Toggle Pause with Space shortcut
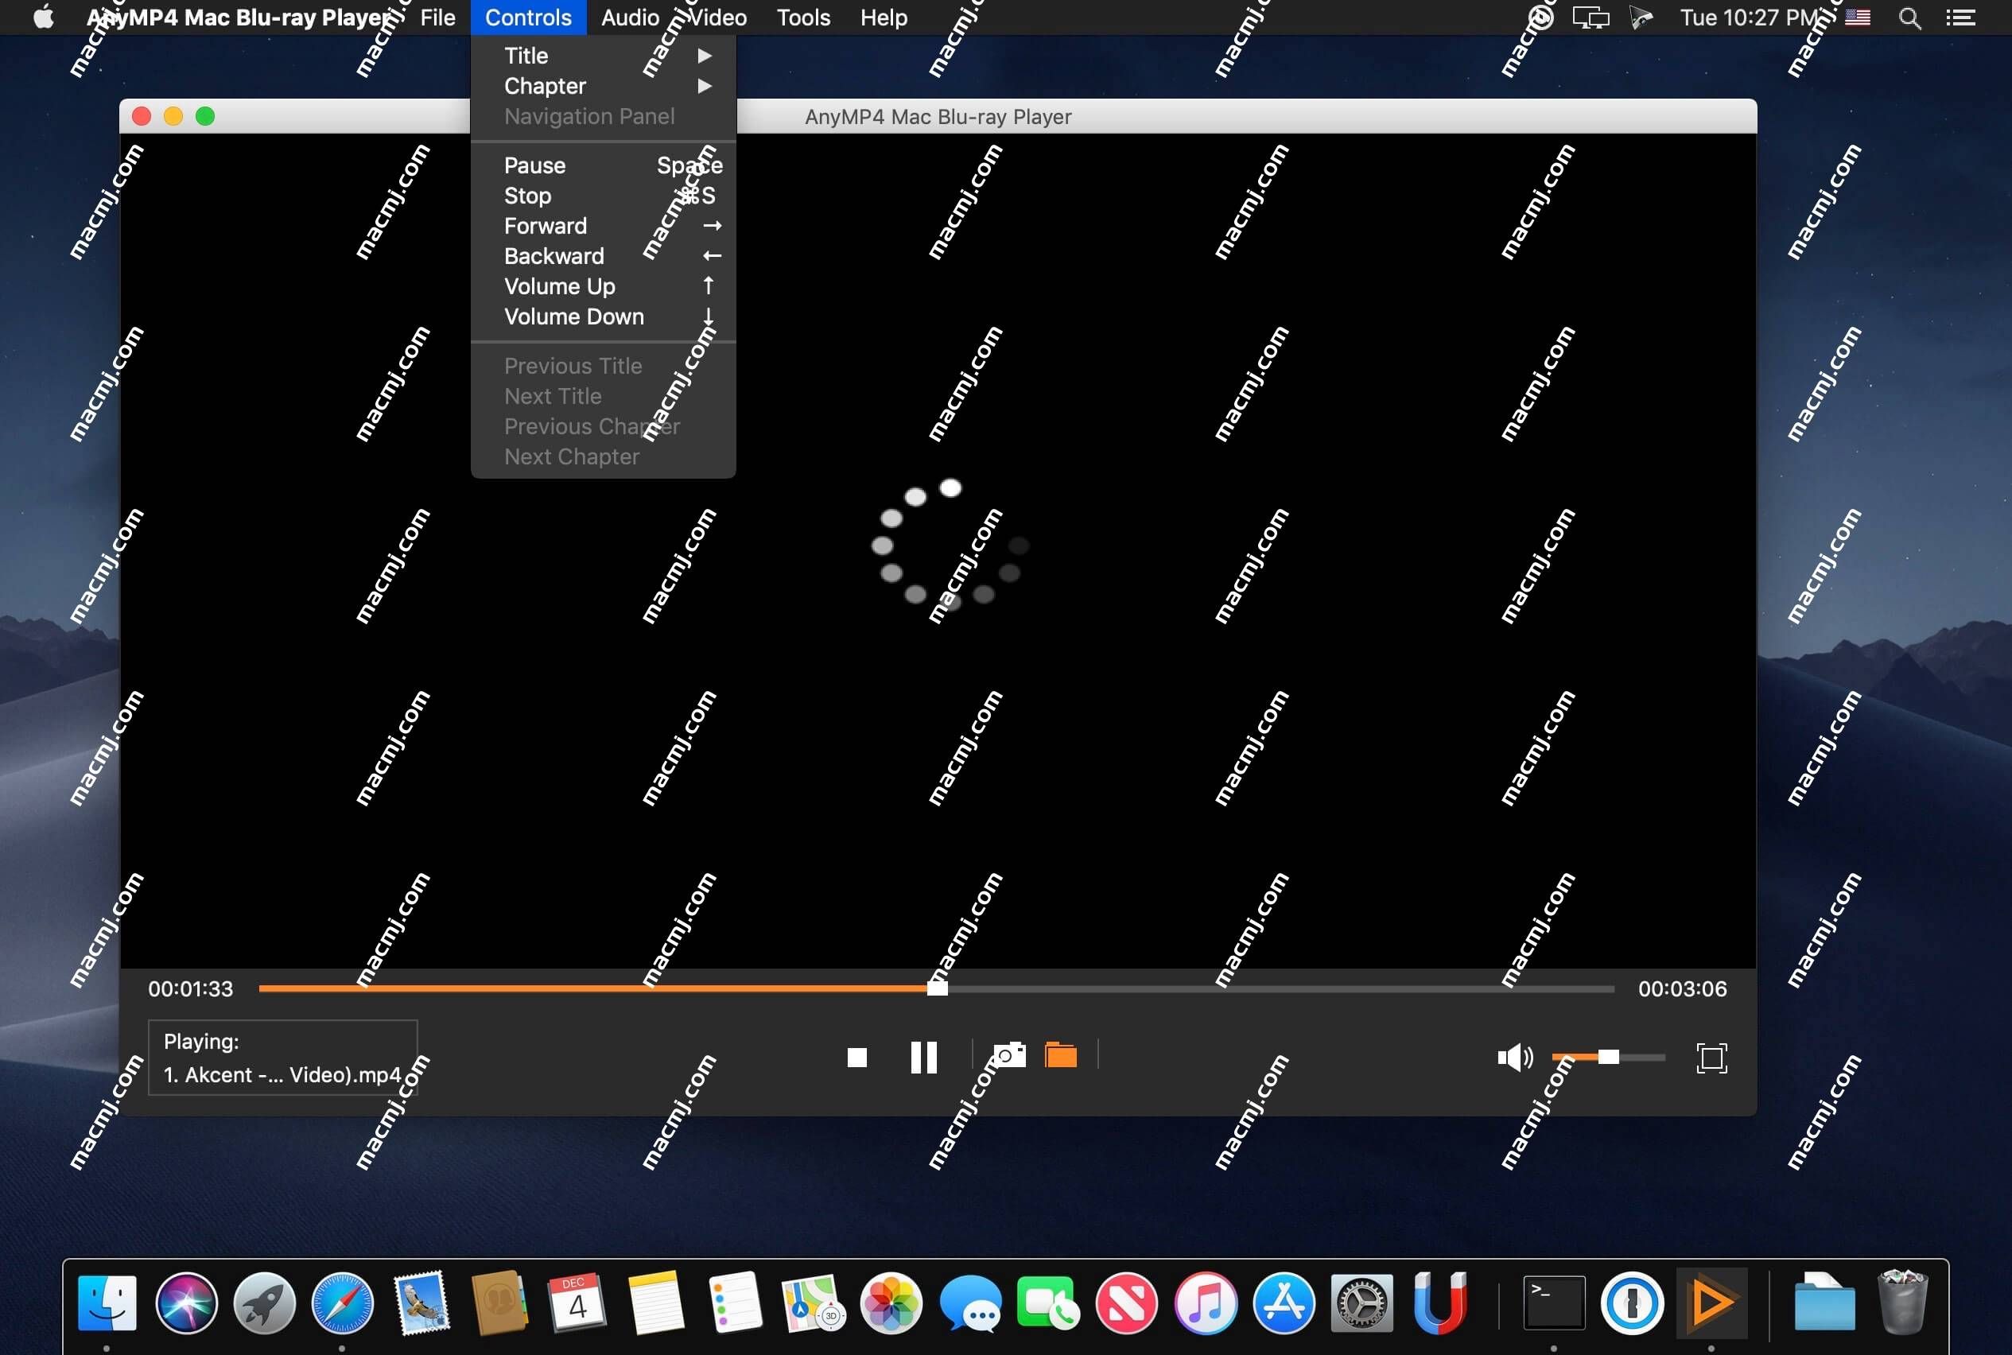Viewport: 2012px width, 1355px height. point(602,165)
